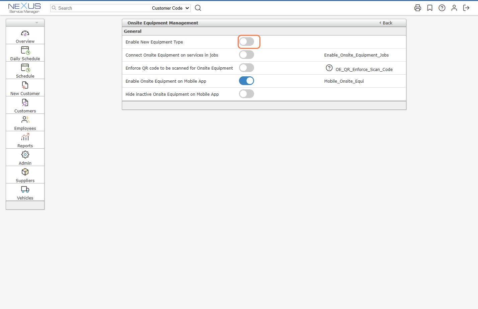
Task: Click the Back link
Action: tap(386, 23)
